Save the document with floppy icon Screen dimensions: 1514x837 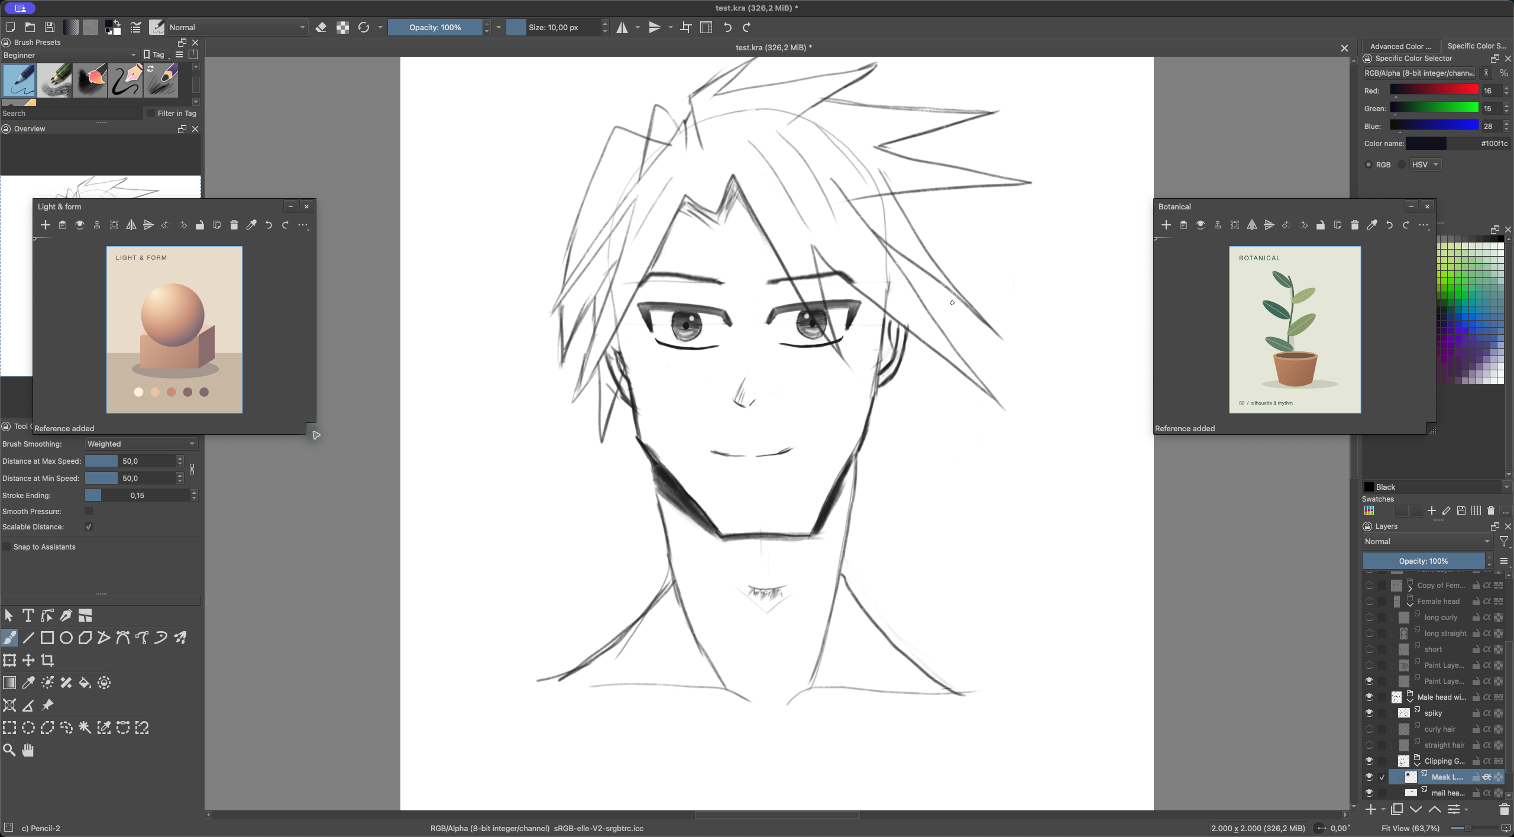[50, 27]
